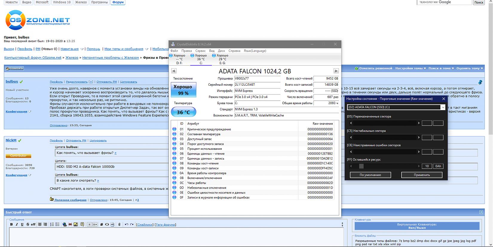Select the D: F: drive status tab
This screenshot has width=493, height=247.
[179, 59]
